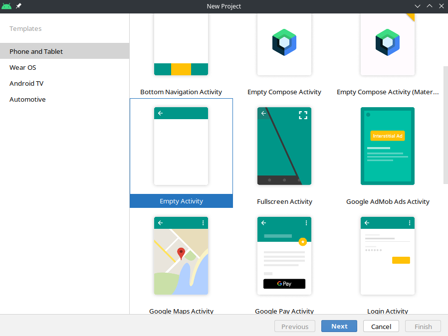Viewport: 448px width, 336px height.
Task: Click the Previous button
Action: pyautogui.click(x=295, y=326)
